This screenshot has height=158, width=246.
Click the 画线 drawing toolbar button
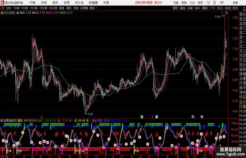point(205,8)
